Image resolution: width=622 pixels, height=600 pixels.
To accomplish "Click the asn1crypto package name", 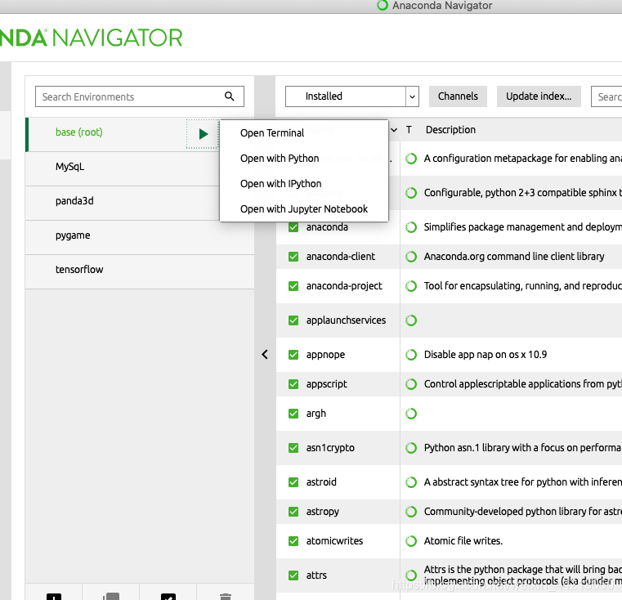I will pos(330,448).
